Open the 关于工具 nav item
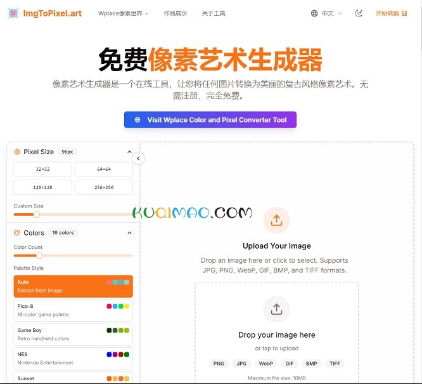 pyautogui.click(x=214, y=13)
